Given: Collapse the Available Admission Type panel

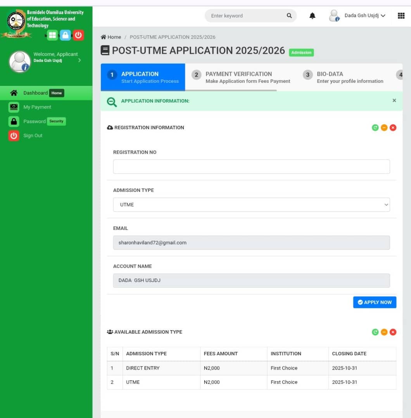Looking at the screenshot, I should pos(384,332).
